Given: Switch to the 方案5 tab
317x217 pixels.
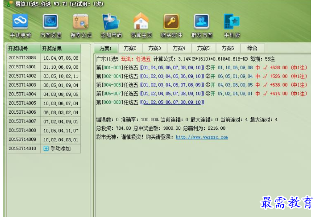Looking at the screenshot, I should point(203,48).
